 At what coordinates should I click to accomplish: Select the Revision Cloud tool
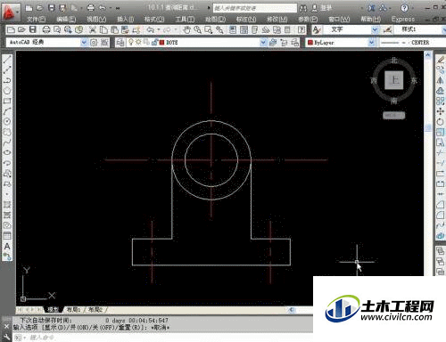pyautogui.click(x=7, y=132)
